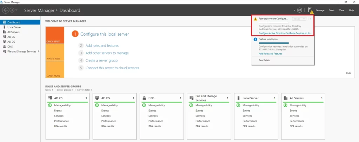Image resolution: width=359 pixels, height=142 pixels.
Task: Open Tasks dropdown in Post-deployment notification
Action: pyautogui.click(x=299, y=19)
